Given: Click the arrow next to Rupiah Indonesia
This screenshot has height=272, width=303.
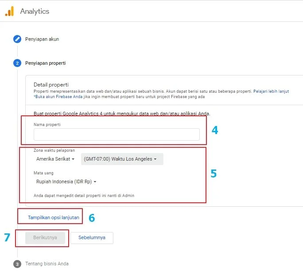Looking at the screenshot, I should click(95, 182).
